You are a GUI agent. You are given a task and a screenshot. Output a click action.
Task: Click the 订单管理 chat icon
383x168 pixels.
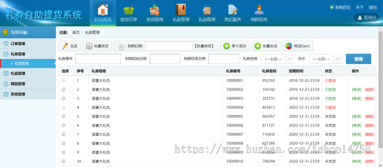tap(6, 44)
